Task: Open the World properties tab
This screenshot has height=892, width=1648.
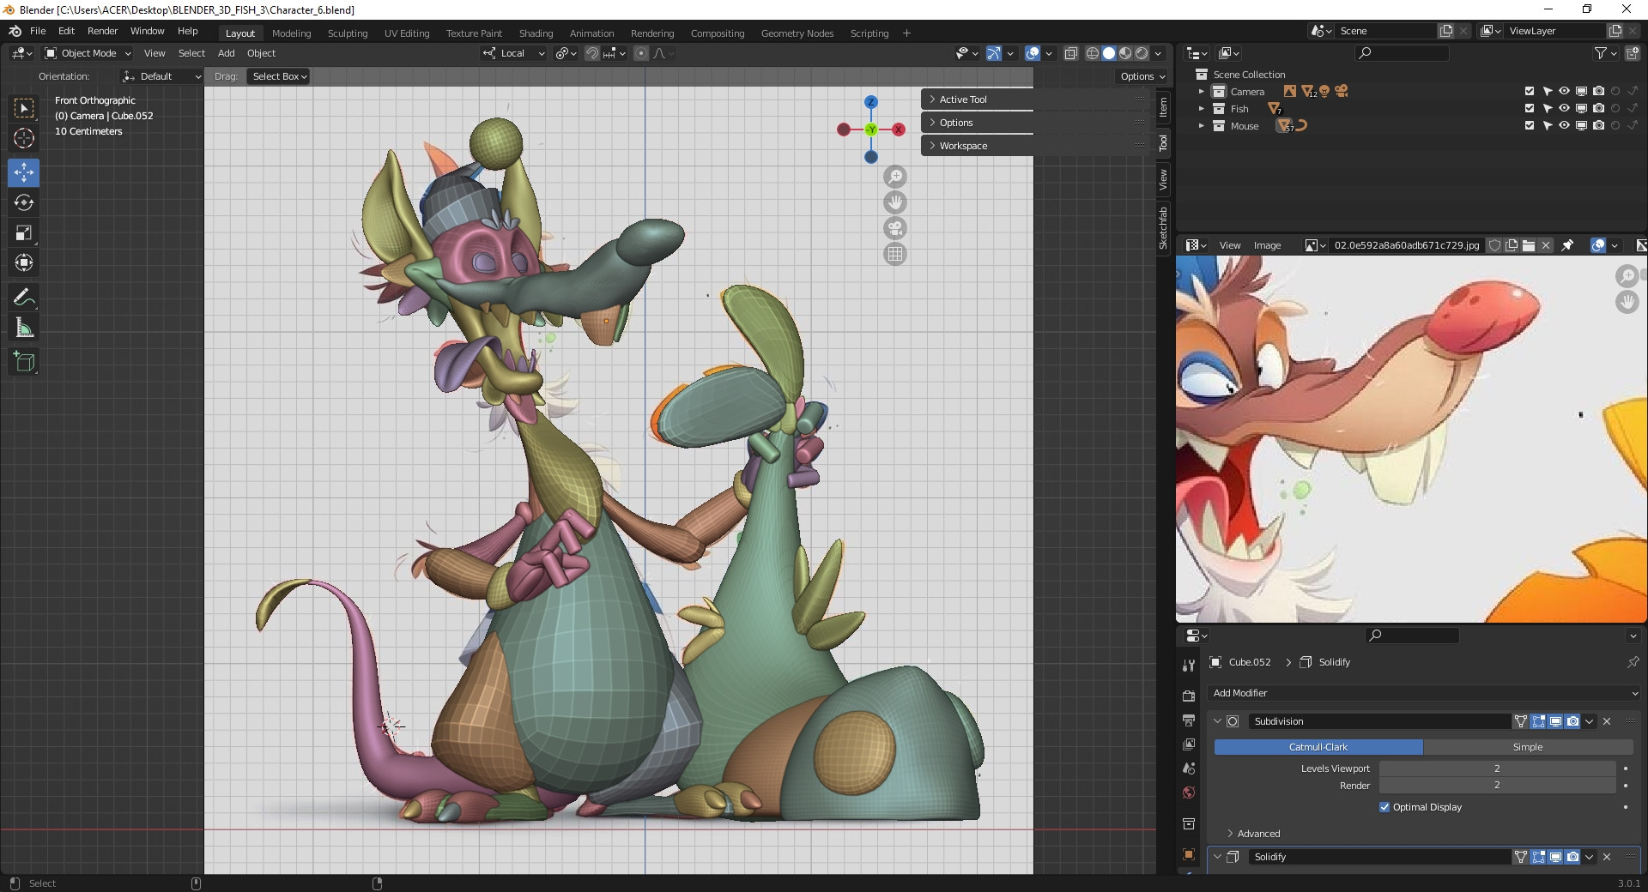Action: (x=1189, y=792)
